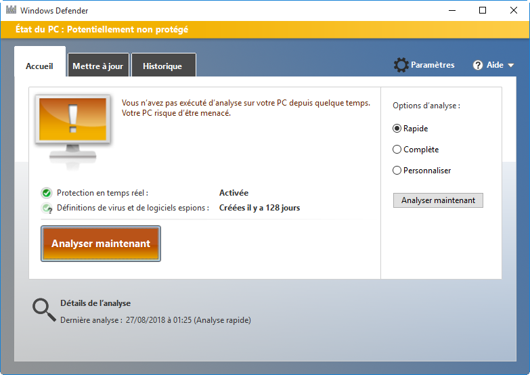Screen dimensions: 530x375
Task: Click green checkmark beside Protection en temps réel
Action: pos(46,193)
